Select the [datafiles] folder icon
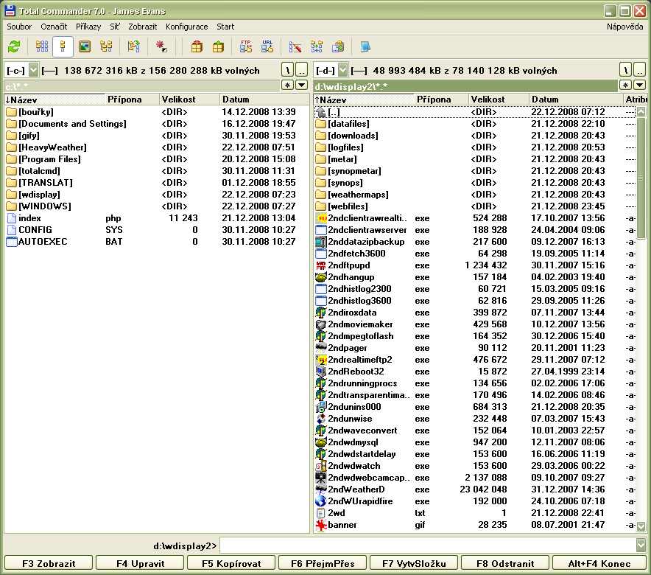This screenshot has width=651, height=575. 320,124
